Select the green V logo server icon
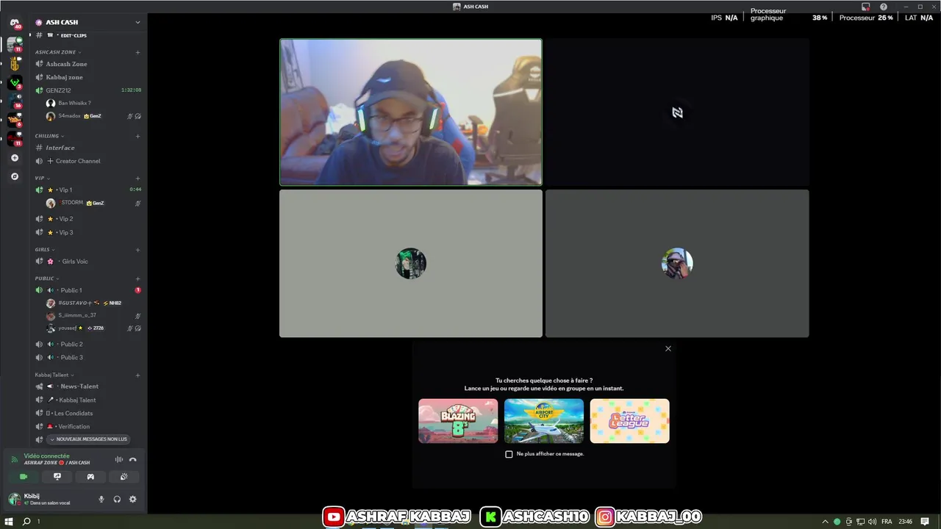Image resolution: width=941 pixels, height=529 pixels. click(14, 82)
